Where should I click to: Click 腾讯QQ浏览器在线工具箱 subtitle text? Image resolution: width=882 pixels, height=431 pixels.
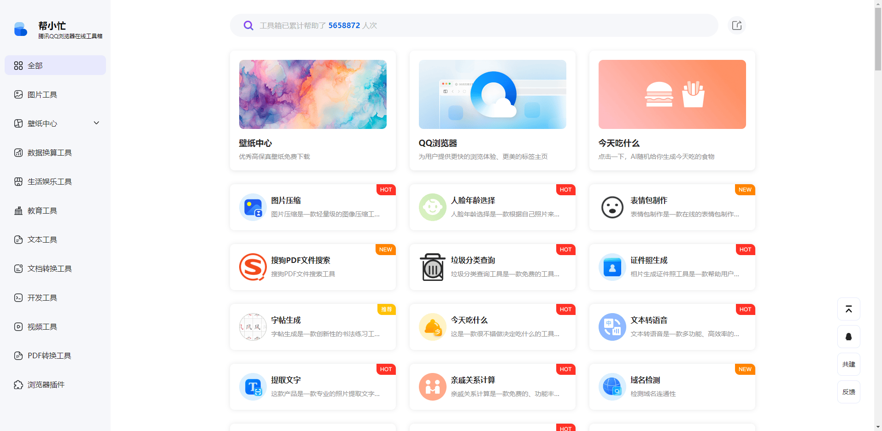pyautogui.click(x=71, y=36)
